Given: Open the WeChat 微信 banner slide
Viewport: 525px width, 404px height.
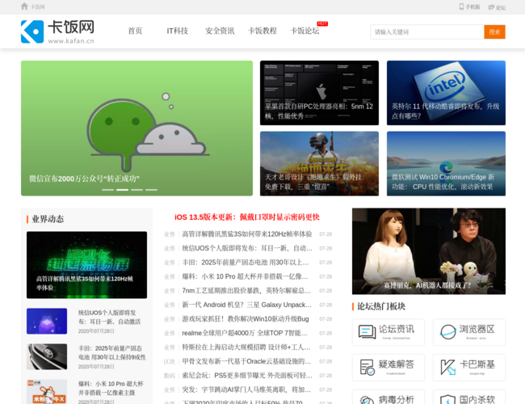Looking at the screenshot, I should click(136, 128).
